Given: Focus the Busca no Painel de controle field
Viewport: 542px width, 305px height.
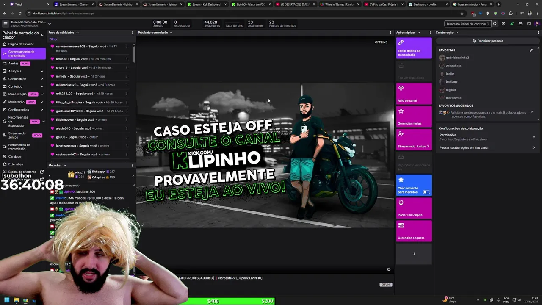Looking at the screenshot, I should 467,24.
